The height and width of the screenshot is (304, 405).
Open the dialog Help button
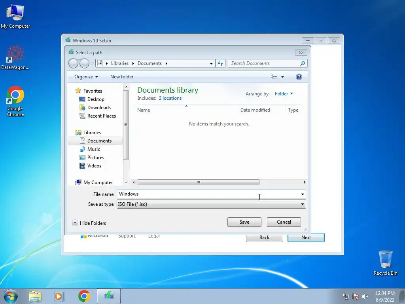pos(299,77)
